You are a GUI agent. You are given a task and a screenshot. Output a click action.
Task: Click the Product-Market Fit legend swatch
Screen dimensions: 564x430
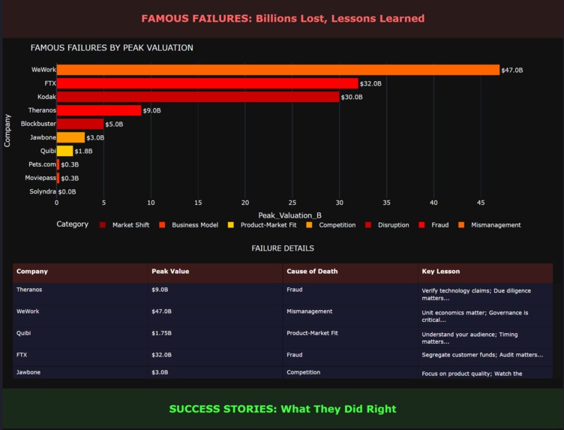pos(231,225)
